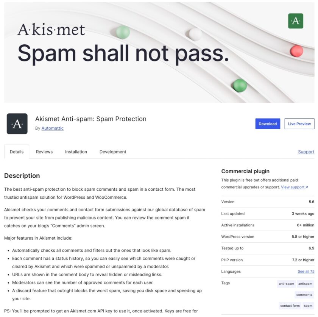Click the View support link
The image size is (318, 317).
pos(293,187)
